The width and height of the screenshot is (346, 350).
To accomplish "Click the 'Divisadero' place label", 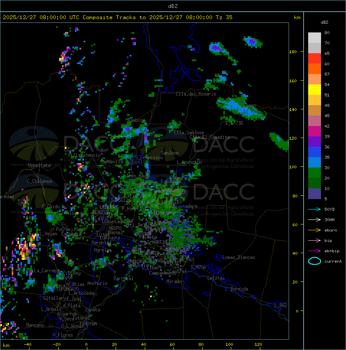I will (x=185, y=206).
